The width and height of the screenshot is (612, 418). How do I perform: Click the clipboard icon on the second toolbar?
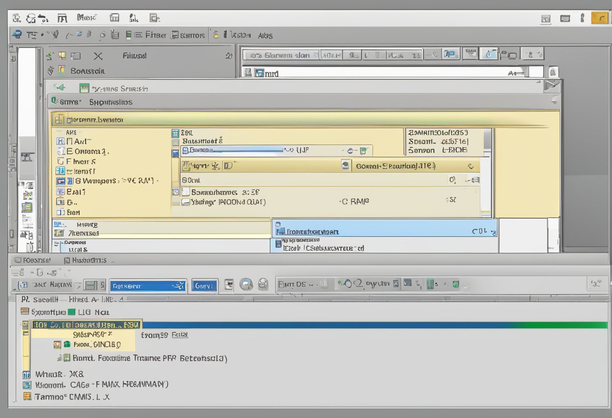click(x=115, y=35)
